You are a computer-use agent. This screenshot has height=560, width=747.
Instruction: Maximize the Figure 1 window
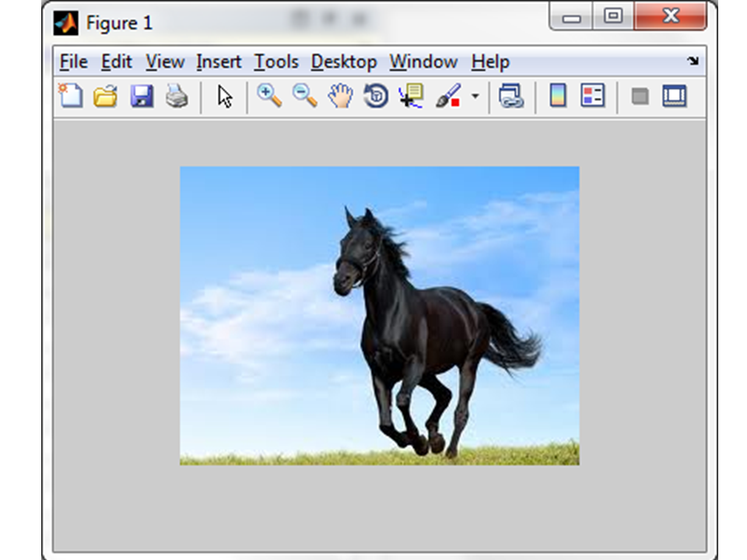(x=613, y=16)
